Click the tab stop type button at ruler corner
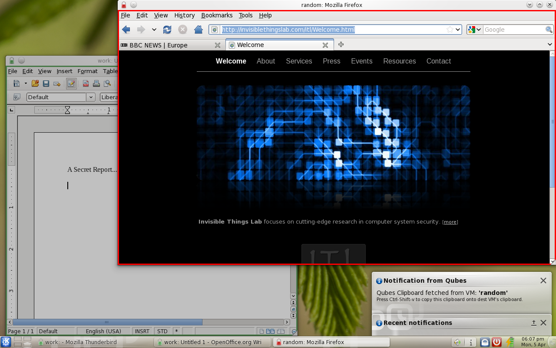This screenshot has width=556, height=348. 12,110
